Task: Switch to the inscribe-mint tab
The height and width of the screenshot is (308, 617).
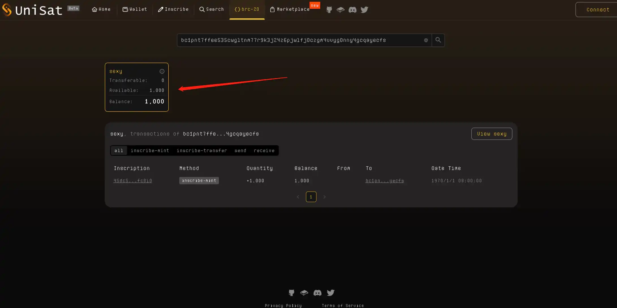Action: click(x=150, y=150)
